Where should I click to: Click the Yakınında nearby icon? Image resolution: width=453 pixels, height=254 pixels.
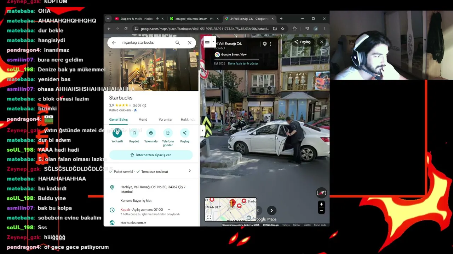tap(151, 133)
